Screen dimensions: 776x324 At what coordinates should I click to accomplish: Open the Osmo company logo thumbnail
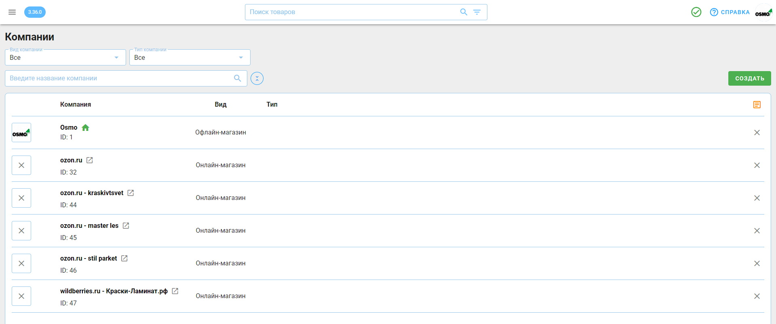(21, 133)
